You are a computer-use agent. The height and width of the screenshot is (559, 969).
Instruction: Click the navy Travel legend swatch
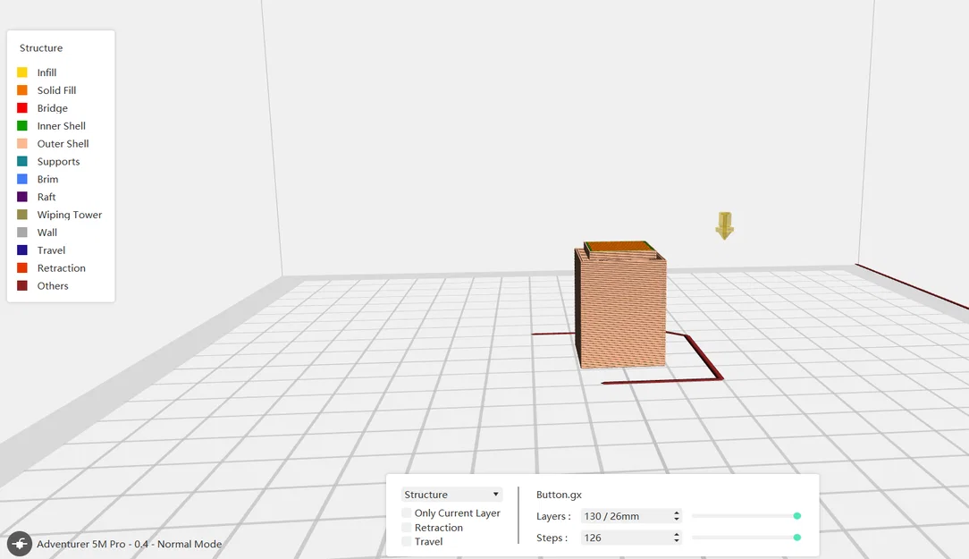pos(22,250)
